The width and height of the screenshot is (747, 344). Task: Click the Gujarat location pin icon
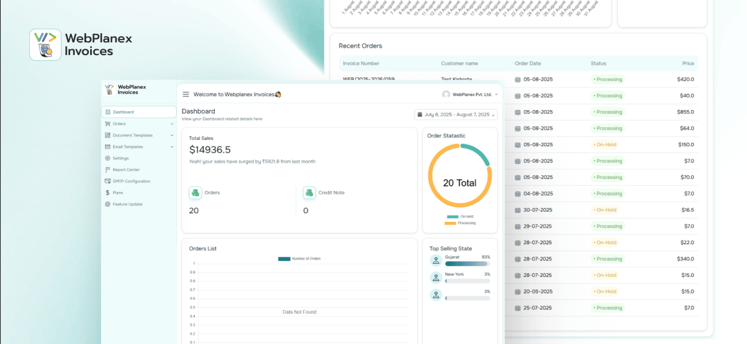(x=436, y=260)
